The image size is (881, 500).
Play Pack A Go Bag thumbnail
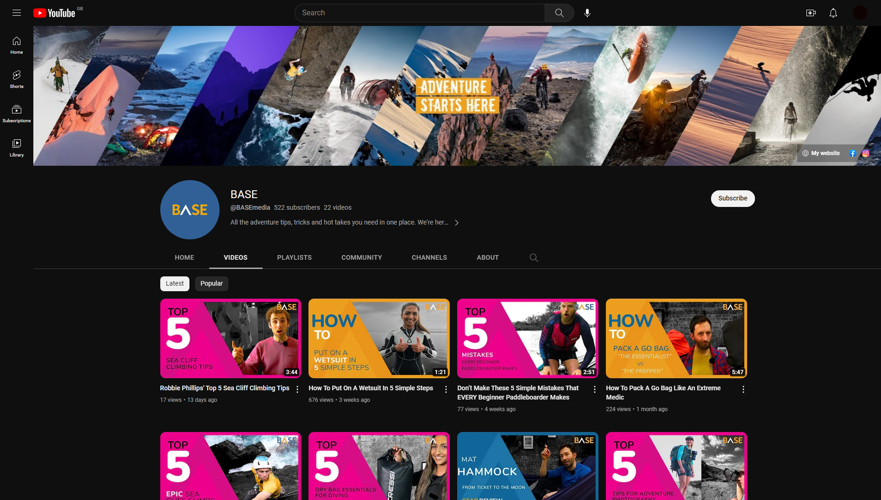point(676,338)
